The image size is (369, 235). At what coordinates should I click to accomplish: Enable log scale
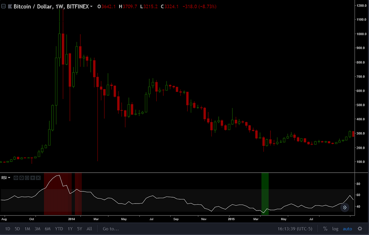tap(335, 229)
